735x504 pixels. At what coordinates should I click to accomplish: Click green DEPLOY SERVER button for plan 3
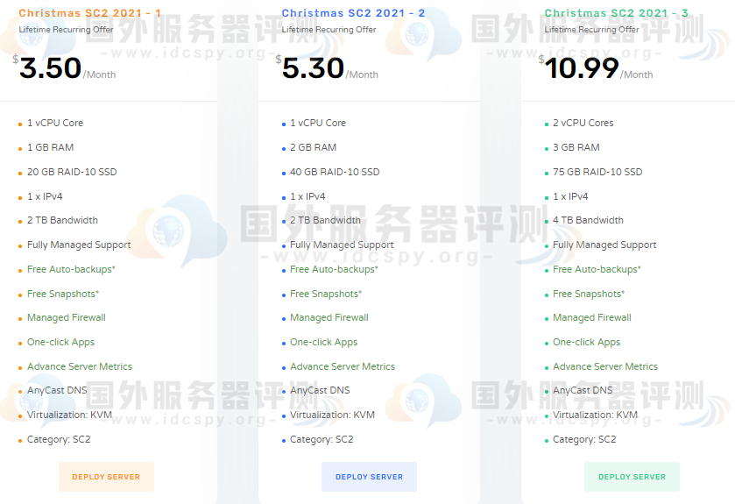pyautogui.click(x=632, y=477)
